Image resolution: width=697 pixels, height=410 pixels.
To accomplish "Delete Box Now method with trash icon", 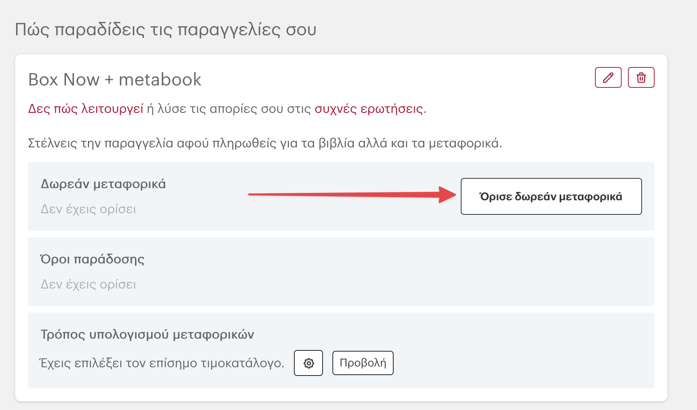I will coord(641,77).
